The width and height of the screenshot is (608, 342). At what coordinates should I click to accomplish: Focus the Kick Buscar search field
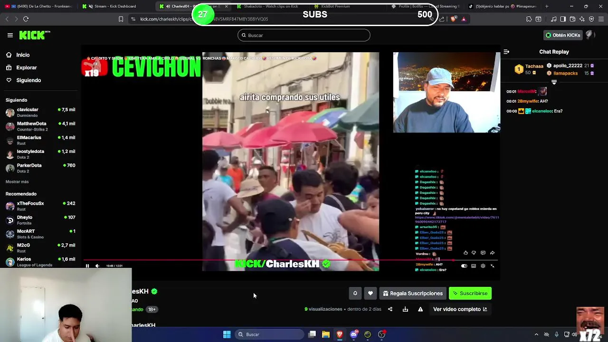pos(304,35)
